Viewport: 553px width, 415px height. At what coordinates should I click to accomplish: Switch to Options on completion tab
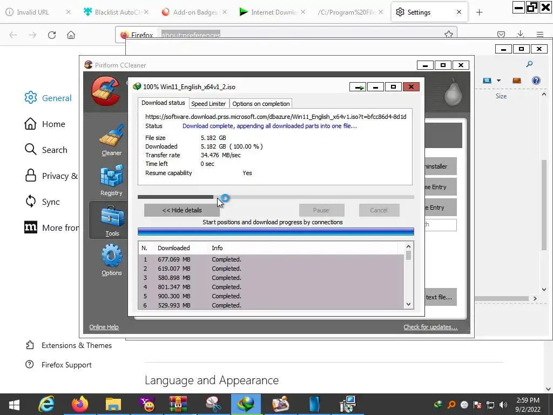click(261, 104)
